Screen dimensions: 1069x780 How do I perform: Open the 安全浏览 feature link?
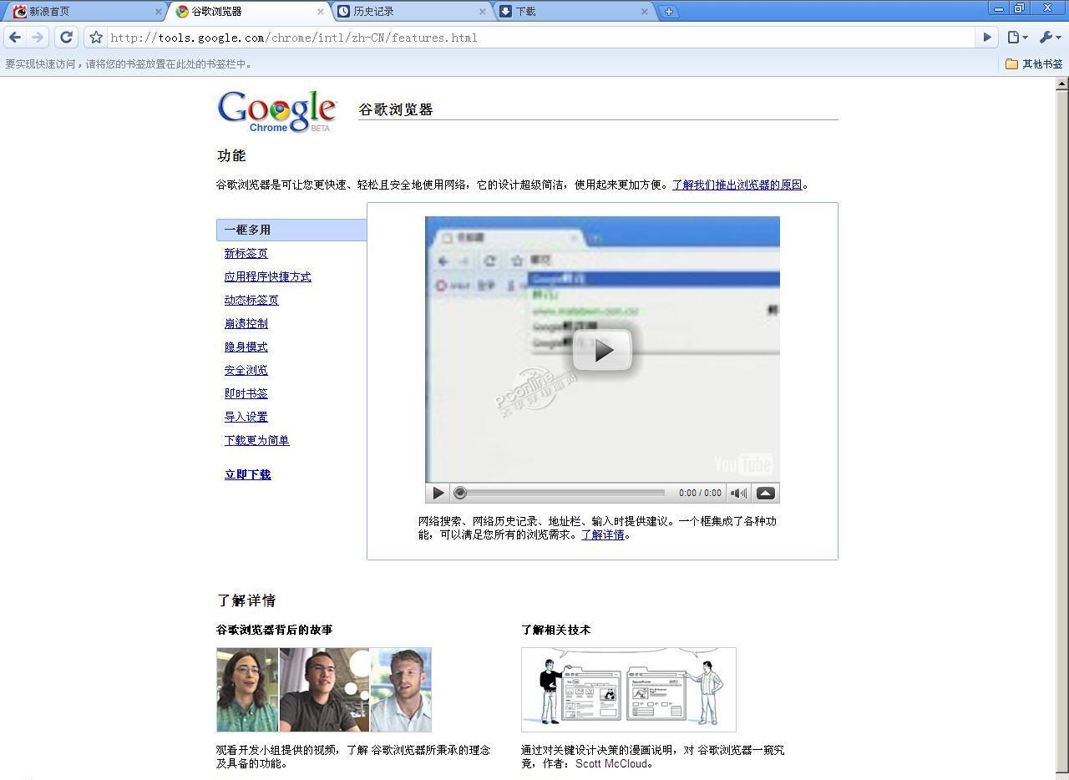coord(246,370)
